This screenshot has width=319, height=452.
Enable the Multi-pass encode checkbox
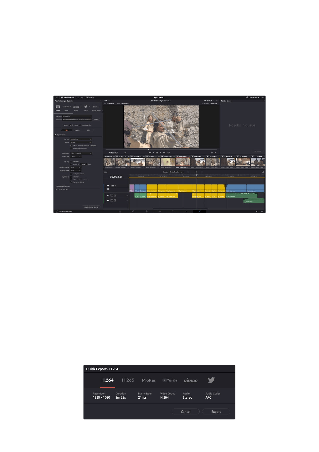[71, 174]
